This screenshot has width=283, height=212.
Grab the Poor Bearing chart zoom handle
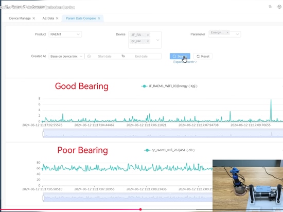(43, 198)
